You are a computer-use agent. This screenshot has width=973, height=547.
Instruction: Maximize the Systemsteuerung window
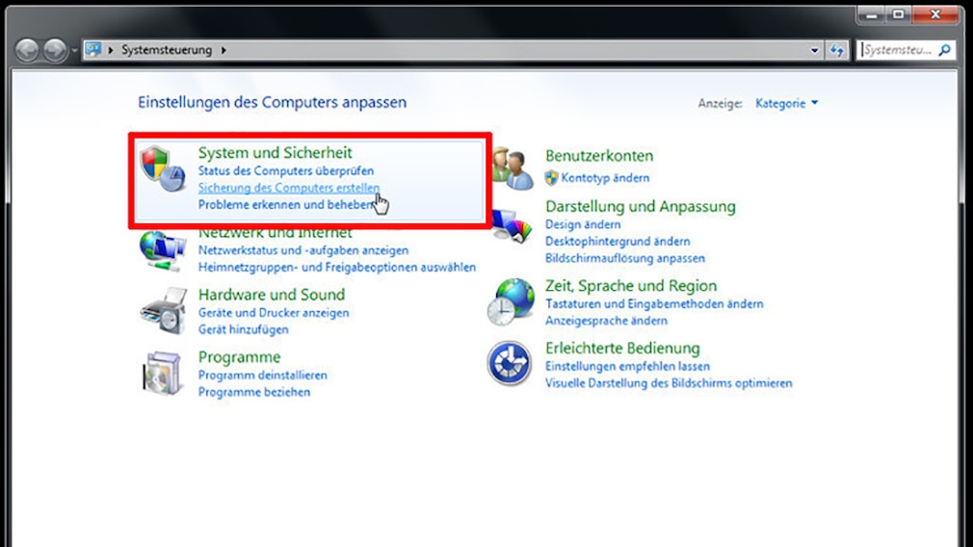898,14
